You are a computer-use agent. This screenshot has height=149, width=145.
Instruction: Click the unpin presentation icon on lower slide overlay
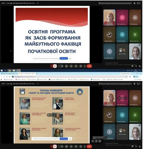(x=93, y=141)
